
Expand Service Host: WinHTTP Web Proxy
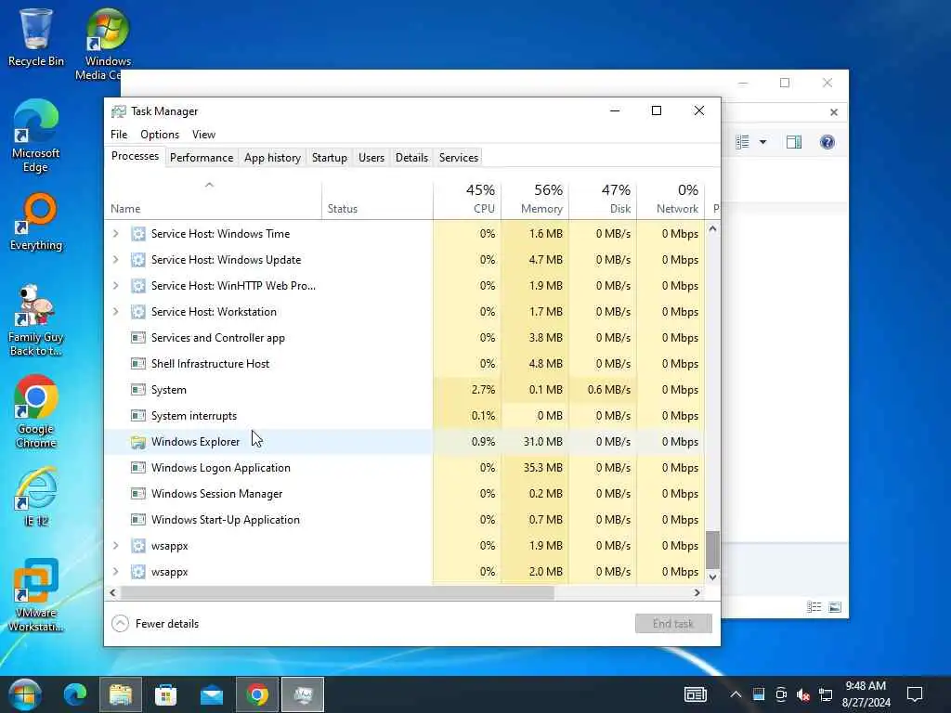[x=116, y=286]
